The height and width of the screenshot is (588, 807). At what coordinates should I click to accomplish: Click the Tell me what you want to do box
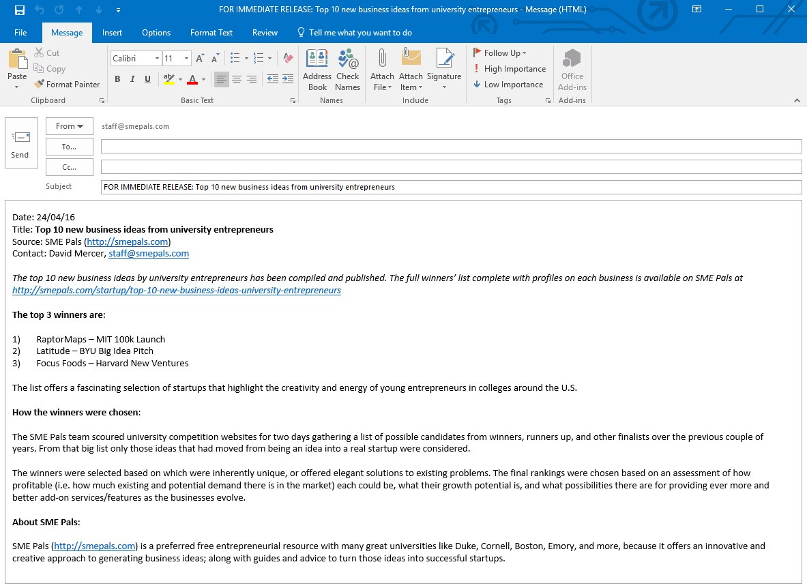click(355, 33)
